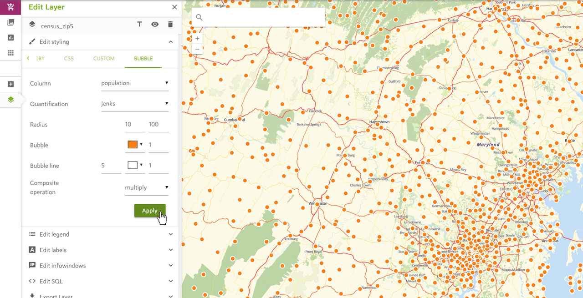Screen dimensions: 583x298
Task: Click the Bubble line opacity field
Action: (159, 166)
